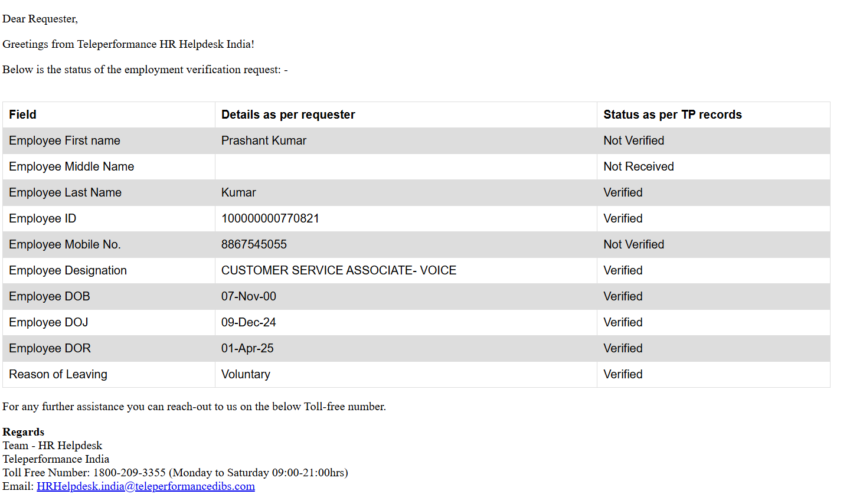Viewport: 863px width, 494px height.
Task: Click the 'Status as per TP records' header
Action: [x=672, y=114]
